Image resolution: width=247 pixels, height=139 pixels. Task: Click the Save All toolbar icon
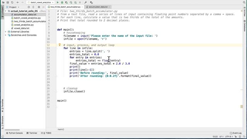tap(8, 2)
